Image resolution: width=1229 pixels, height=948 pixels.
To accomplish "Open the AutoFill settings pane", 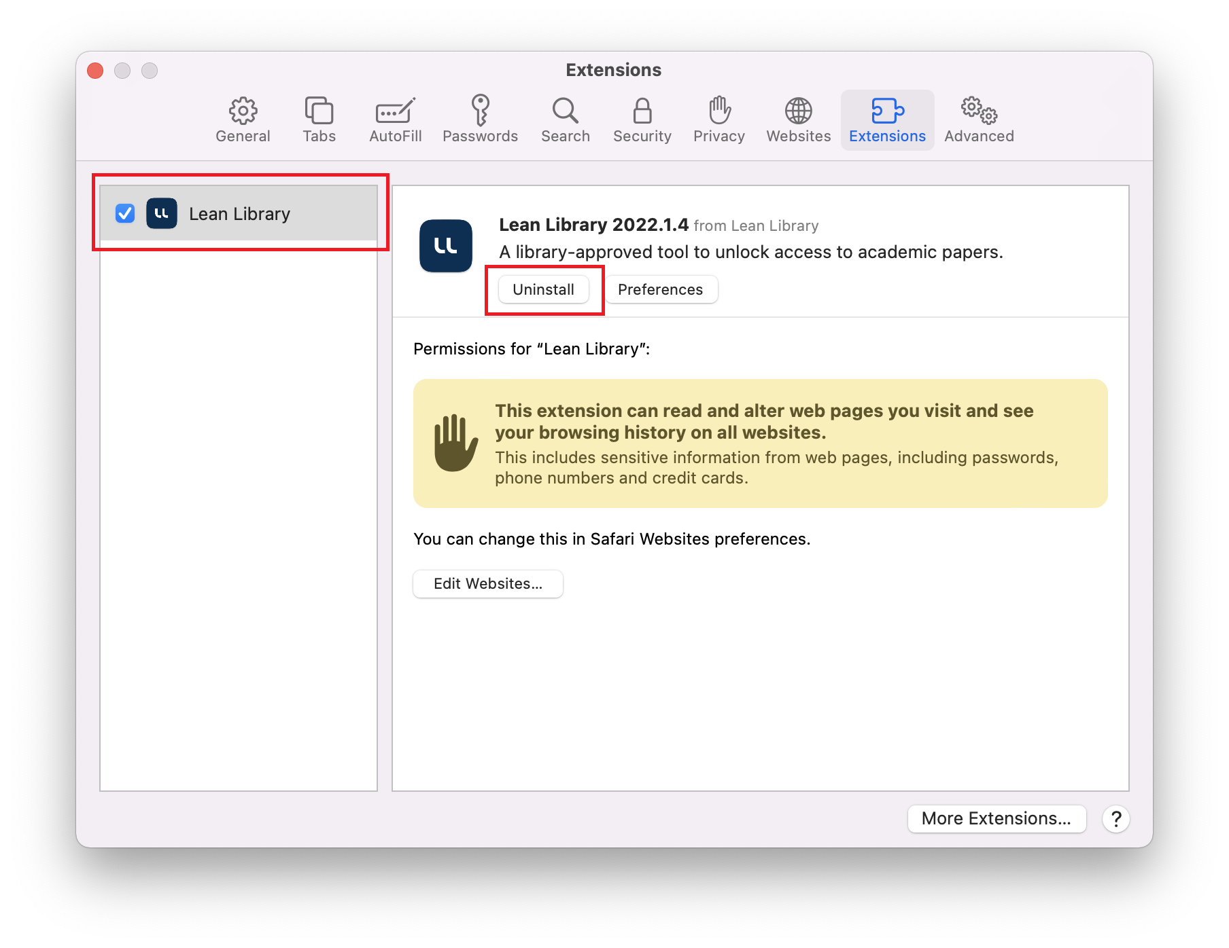I will tap(395, 120).
